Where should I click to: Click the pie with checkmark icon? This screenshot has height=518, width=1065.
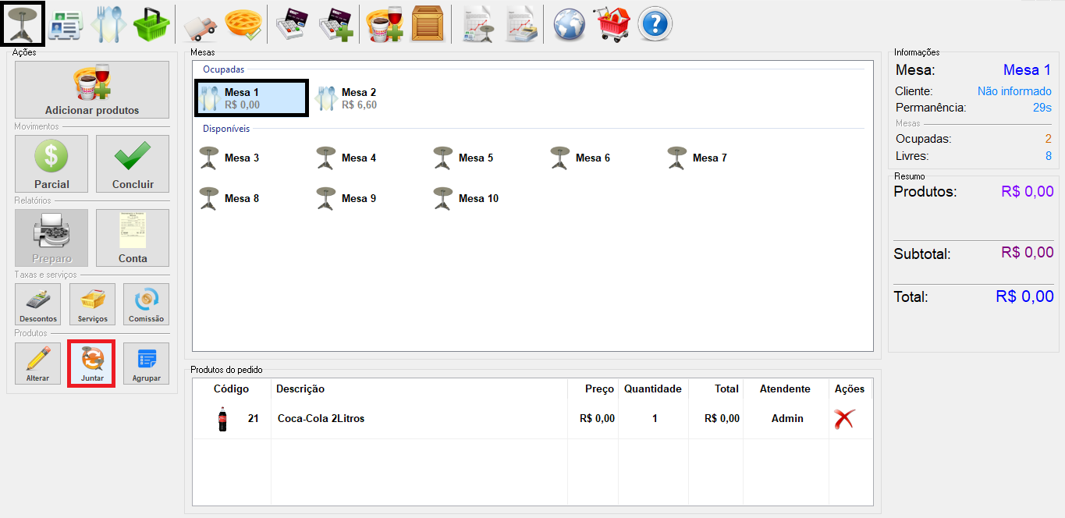242,25
